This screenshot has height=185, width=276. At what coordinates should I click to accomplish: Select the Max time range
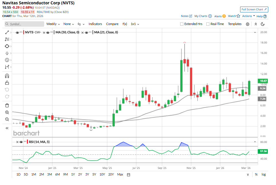tap(120, 175)
